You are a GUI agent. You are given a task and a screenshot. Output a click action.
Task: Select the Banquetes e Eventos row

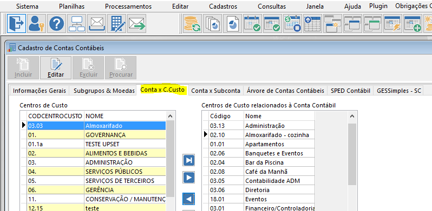(x=261, y=153)
